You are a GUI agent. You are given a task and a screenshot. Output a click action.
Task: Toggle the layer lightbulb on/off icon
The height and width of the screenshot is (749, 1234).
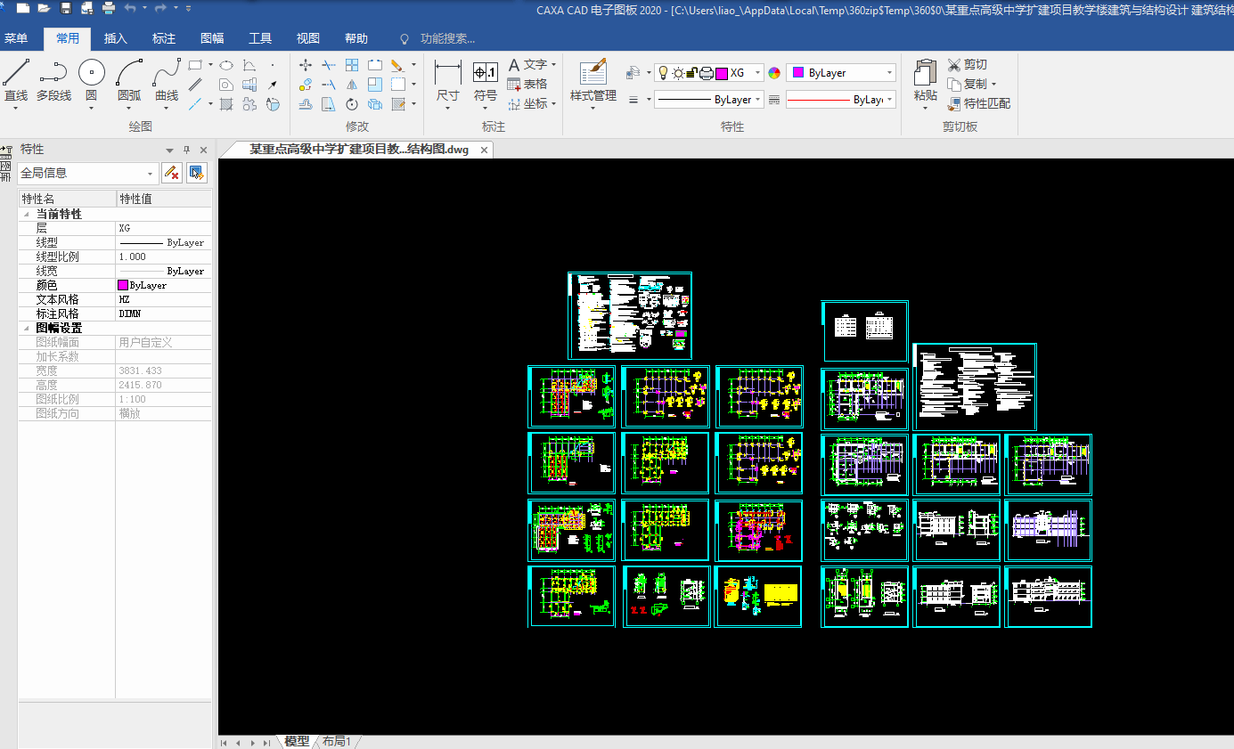coord(664,73)
